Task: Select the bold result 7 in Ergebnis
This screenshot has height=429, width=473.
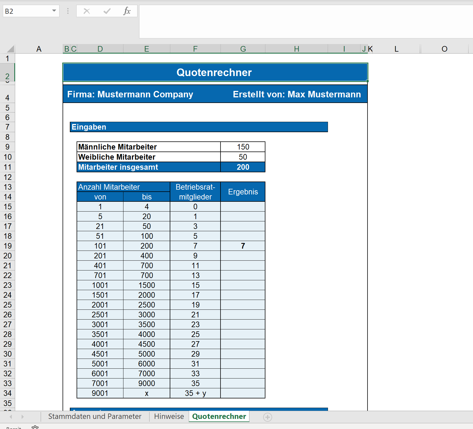Action: 243,246
